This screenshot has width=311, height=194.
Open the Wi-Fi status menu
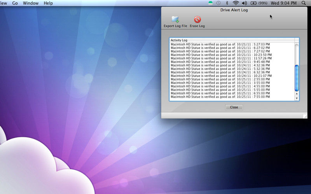[236, 3]
